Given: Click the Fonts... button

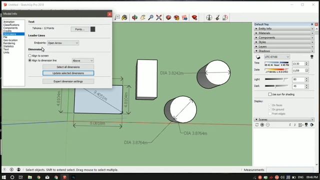Looking at the screenshot, I should pyautogui.click(x=80, y=29).
